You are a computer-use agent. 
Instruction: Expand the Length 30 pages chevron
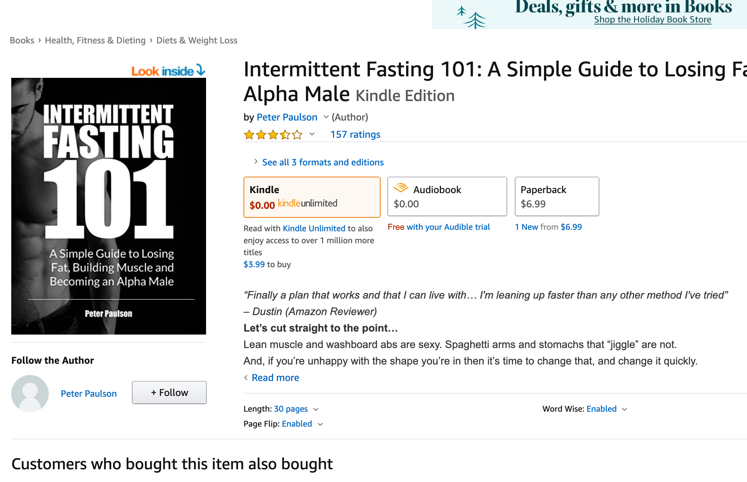tap(316, 409)
